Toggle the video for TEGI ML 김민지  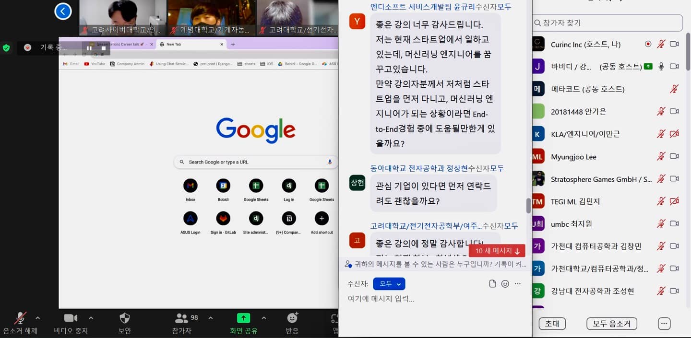674,201
